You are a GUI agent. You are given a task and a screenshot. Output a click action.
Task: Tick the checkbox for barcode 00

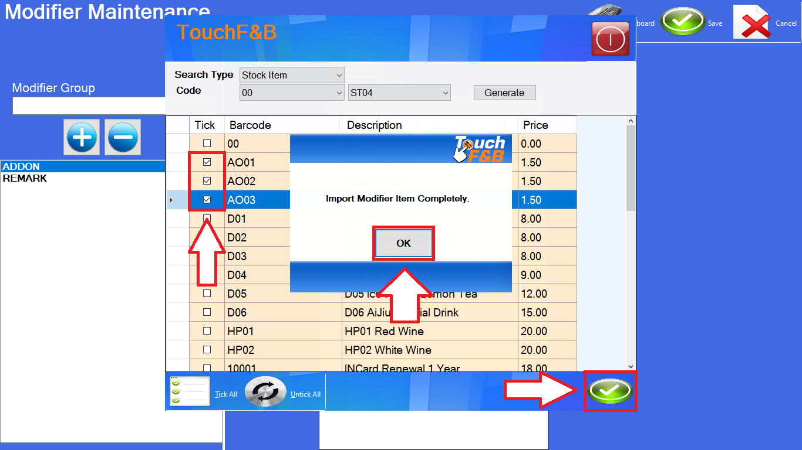pos(207,144)
